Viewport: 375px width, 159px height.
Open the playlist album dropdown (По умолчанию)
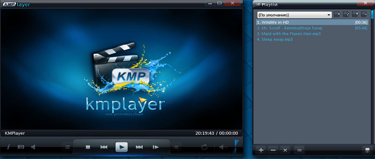(x=294, y=15)
